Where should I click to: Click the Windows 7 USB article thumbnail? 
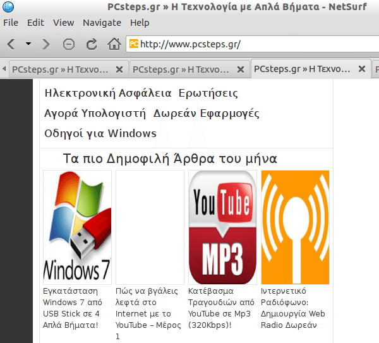(76, 227)
